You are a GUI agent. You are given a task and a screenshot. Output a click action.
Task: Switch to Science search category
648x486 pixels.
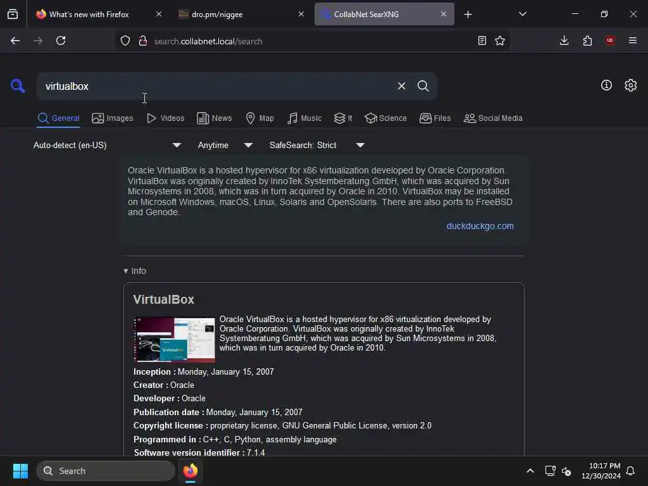coord(385,118)
